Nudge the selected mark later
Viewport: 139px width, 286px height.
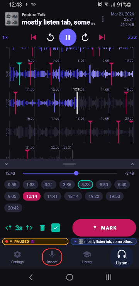29,228
